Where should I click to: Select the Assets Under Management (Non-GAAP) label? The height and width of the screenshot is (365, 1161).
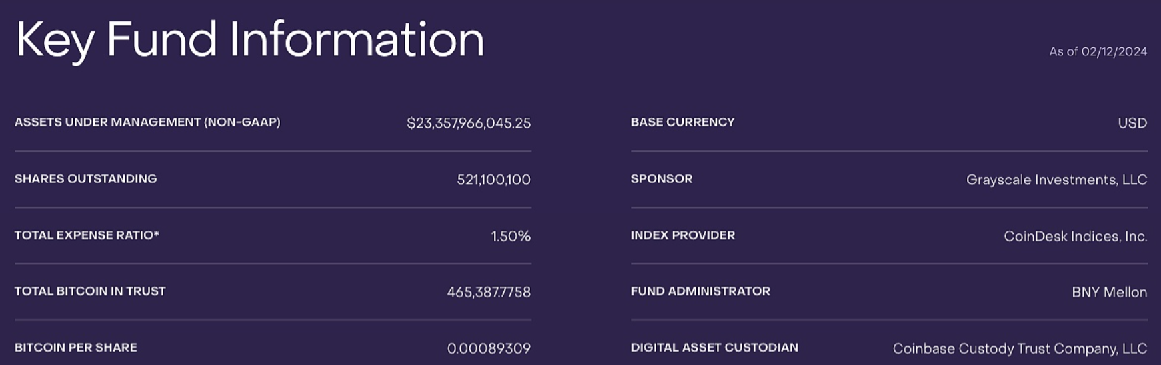click(x=147, y=122)
